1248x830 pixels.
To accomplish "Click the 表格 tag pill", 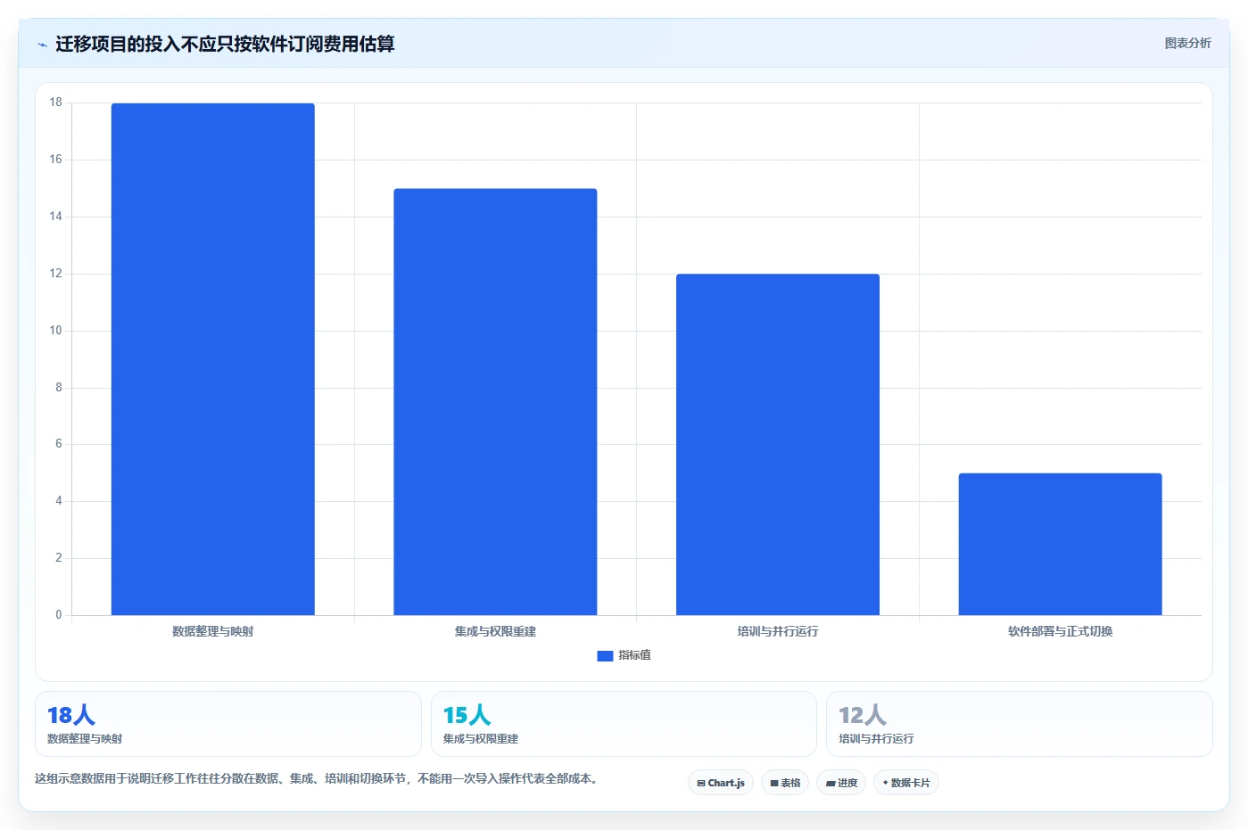I will point(785,783).
